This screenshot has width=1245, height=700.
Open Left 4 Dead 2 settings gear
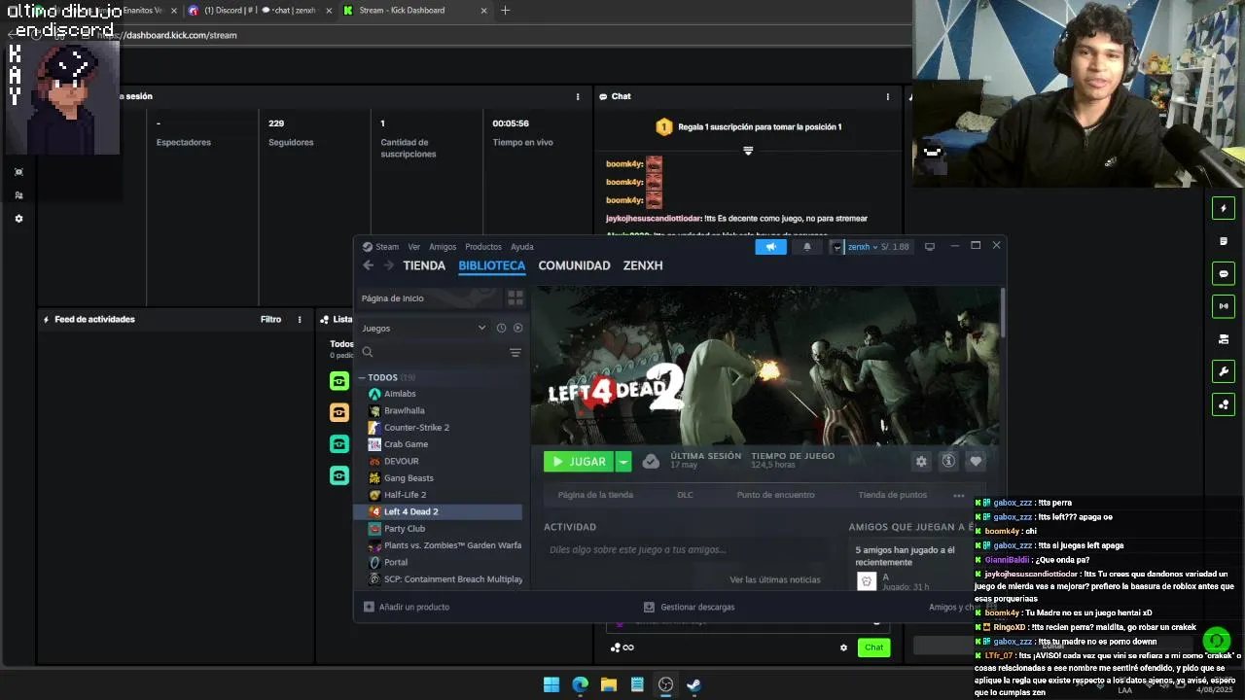tap(921, 462)
